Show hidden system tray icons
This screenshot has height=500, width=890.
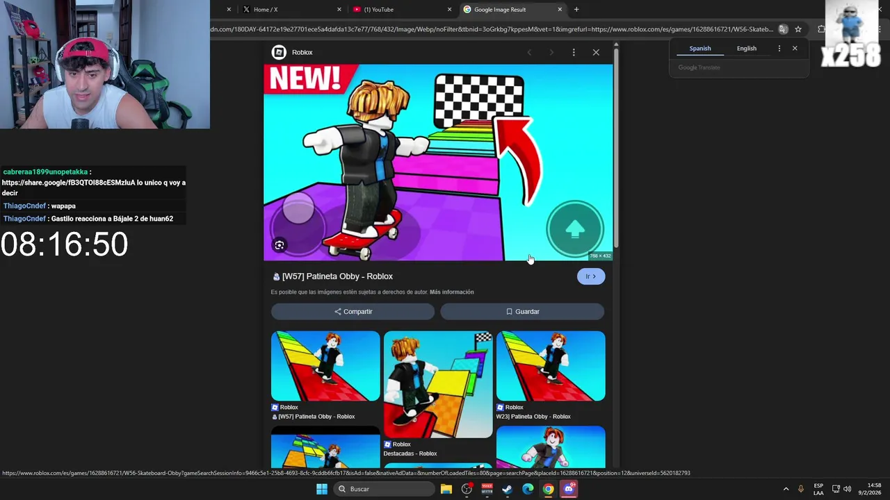[786, 489]
